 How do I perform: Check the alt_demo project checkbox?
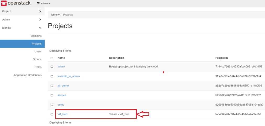point(52,86)
